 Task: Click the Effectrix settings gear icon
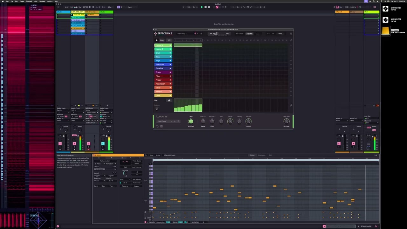click(291, 34)
